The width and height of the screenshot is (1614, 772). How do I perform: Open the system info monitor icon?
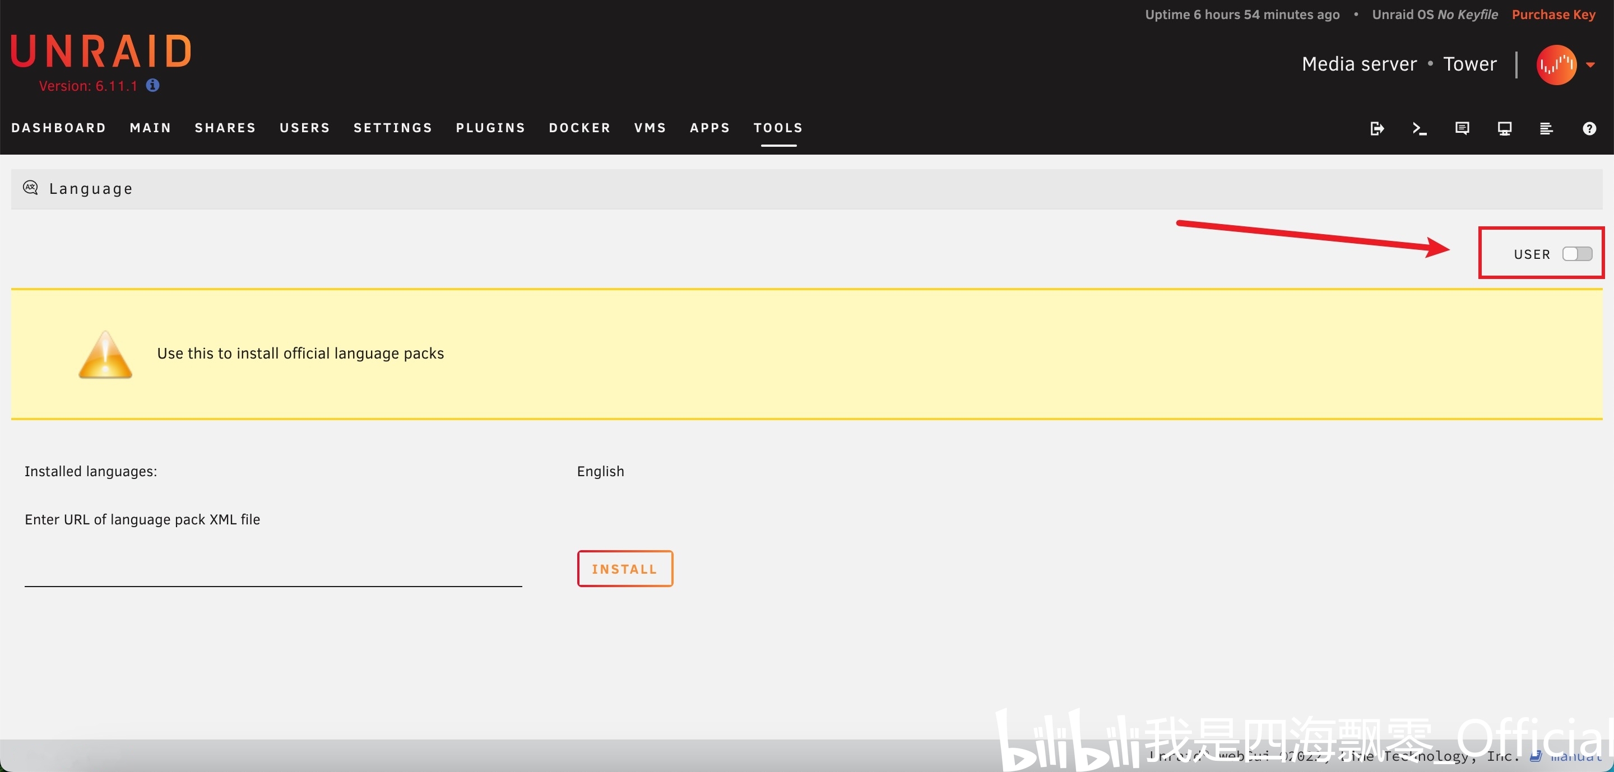1504,128
